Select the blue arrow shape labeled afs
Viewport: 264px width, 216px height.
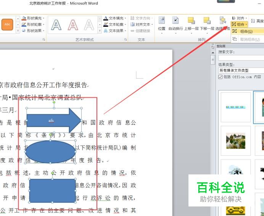point(53,121)
